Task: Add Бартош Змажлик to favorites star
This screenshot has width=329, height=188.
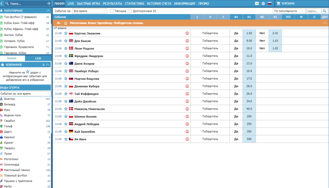Action: (66, 33)
